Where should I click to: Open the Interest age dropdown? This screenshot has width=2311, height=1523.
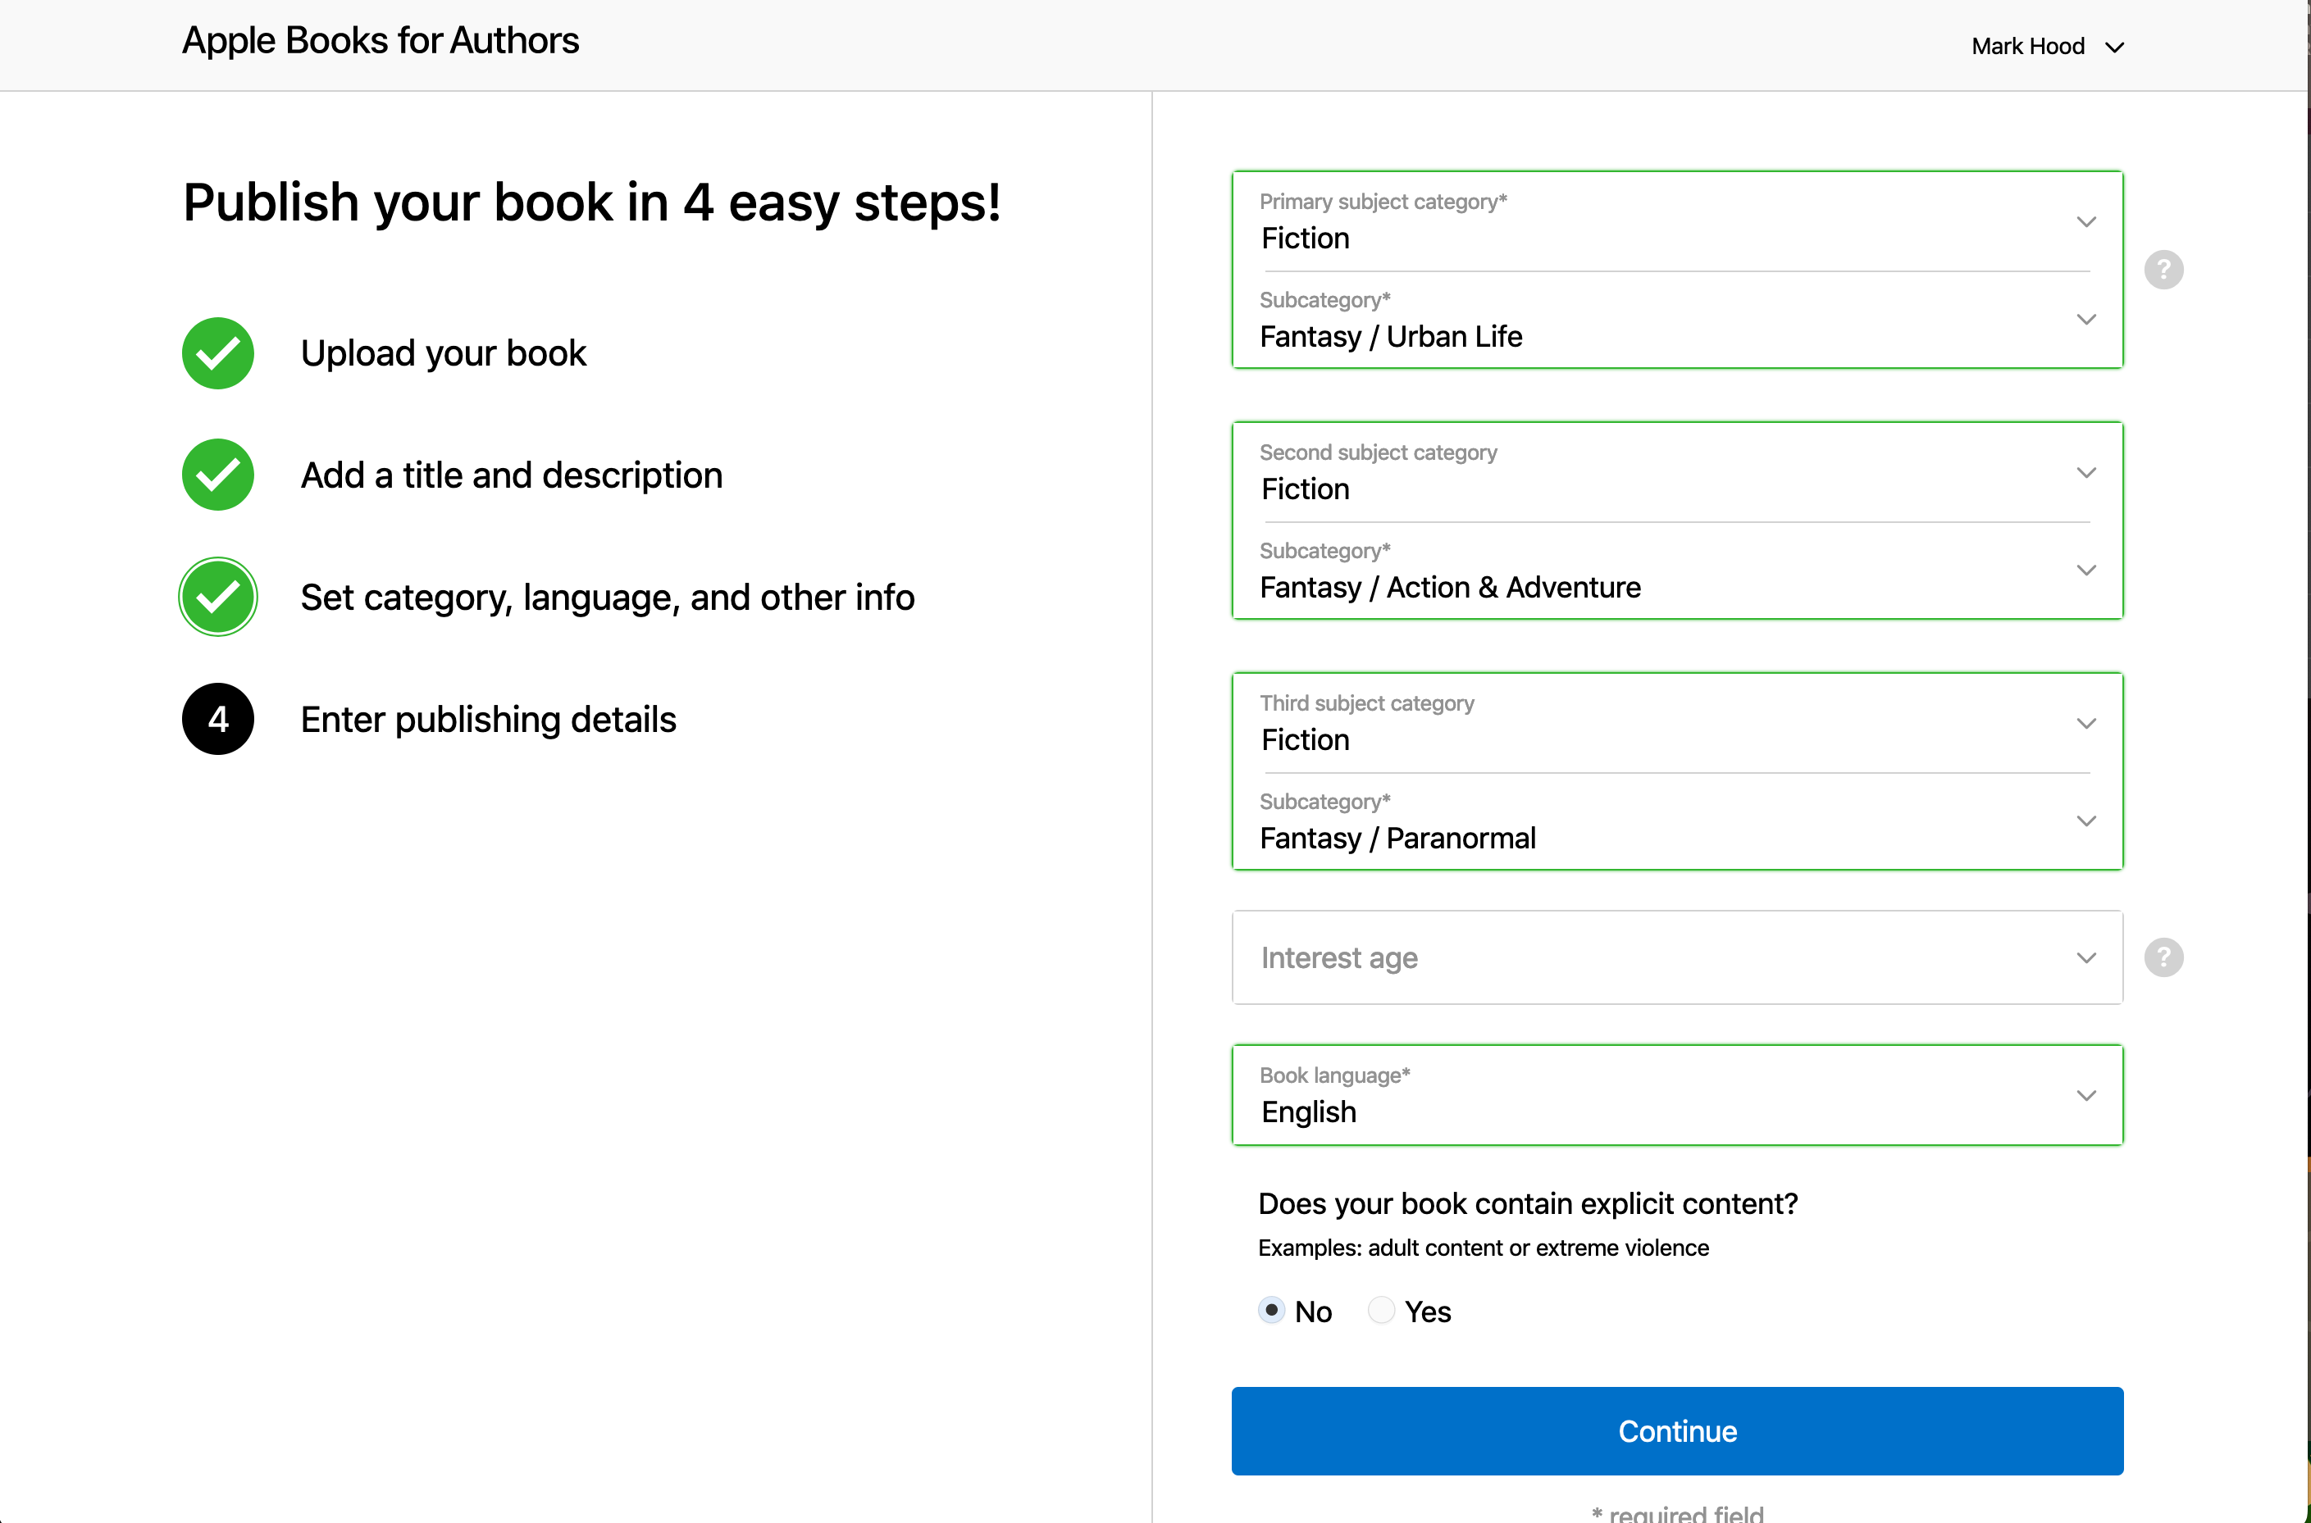[1676, 957]
